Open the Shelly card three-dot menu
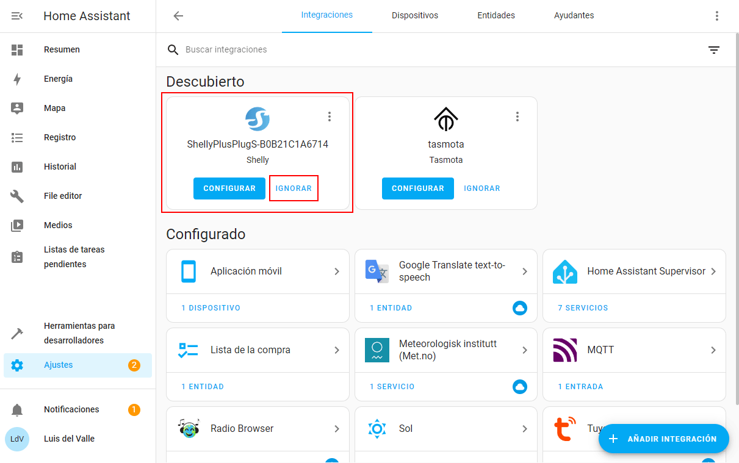This screenshot has height=463, width=739. point(330,117)
